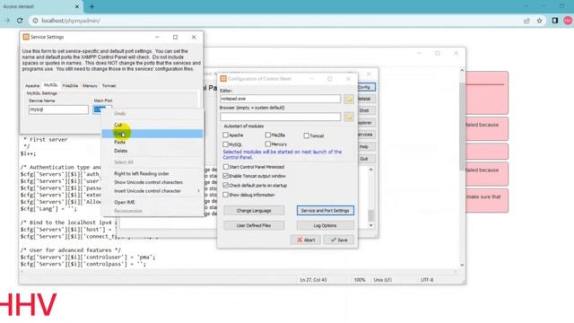
Task: Click the Notepad vertical scrollbar thumb
Action: 462,127
